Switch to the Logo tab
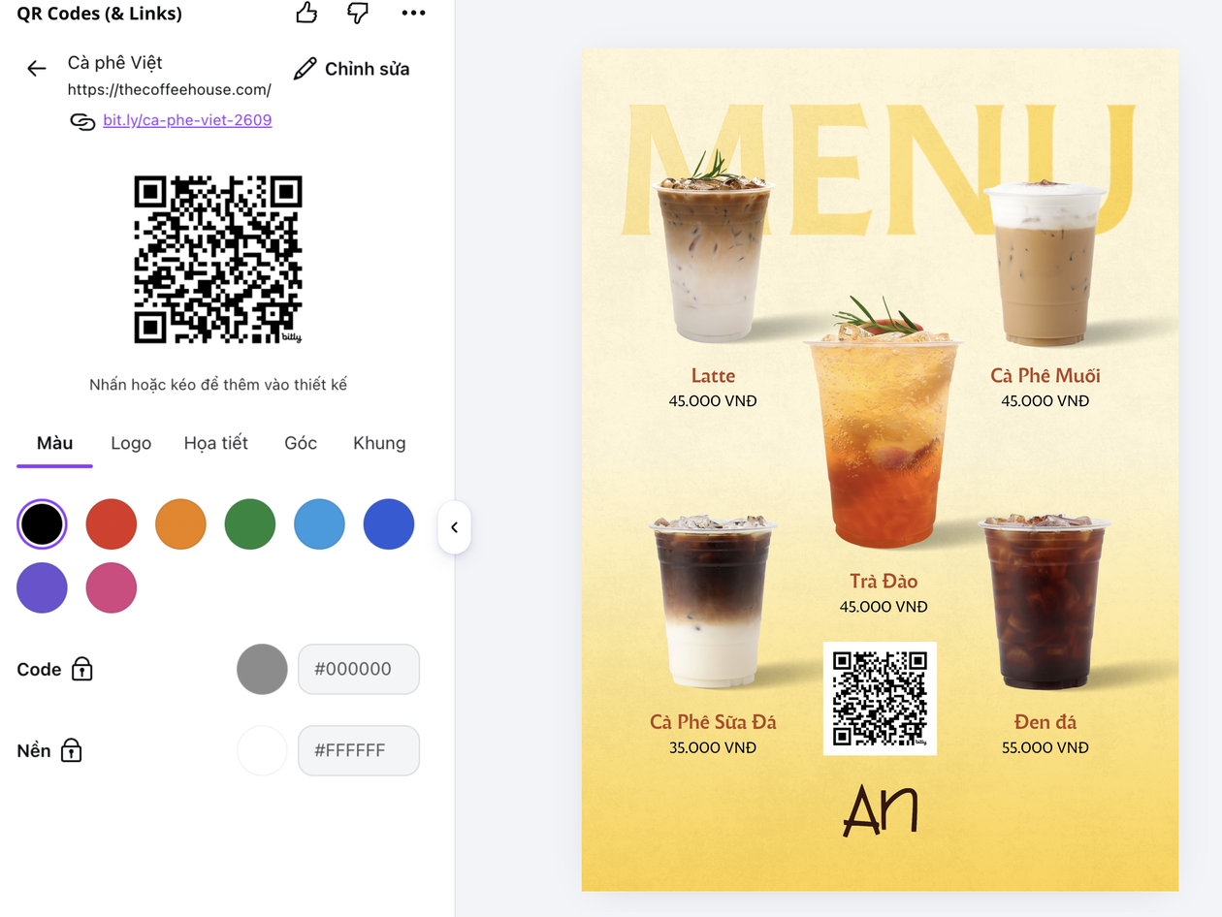This screenshot has height=917, width=1222. [x=131, y=443]
